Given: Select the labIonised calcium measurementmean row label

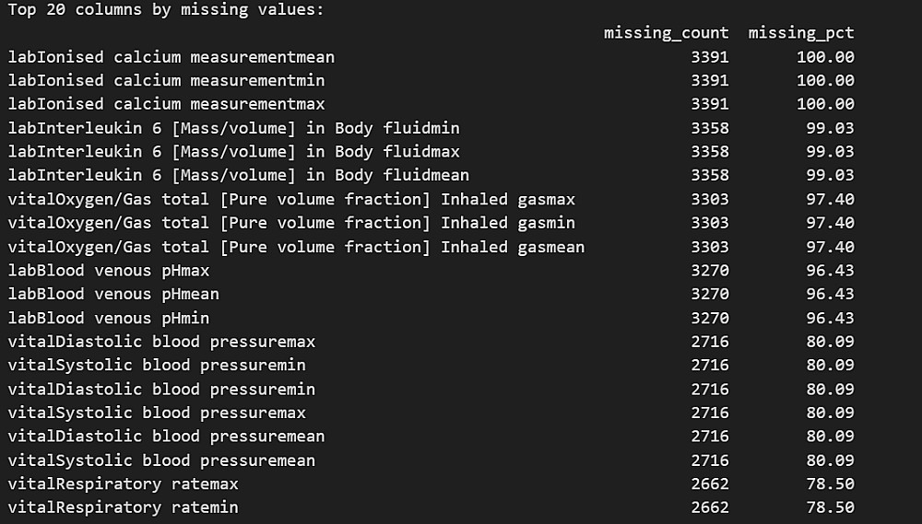Looking at the screenshot, I should 171,57.
